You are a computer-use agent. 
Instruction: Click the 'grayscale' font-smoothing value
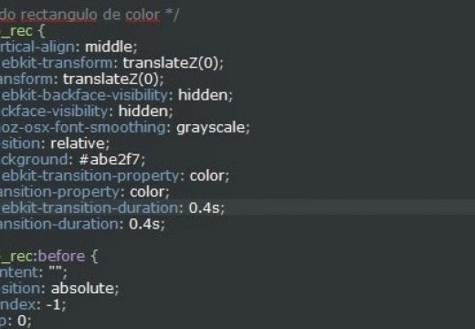[211, 128]
